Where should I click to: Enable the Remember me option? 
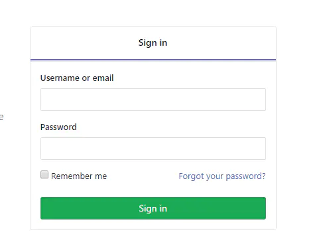pyautogui.click(x=44, y=174)
